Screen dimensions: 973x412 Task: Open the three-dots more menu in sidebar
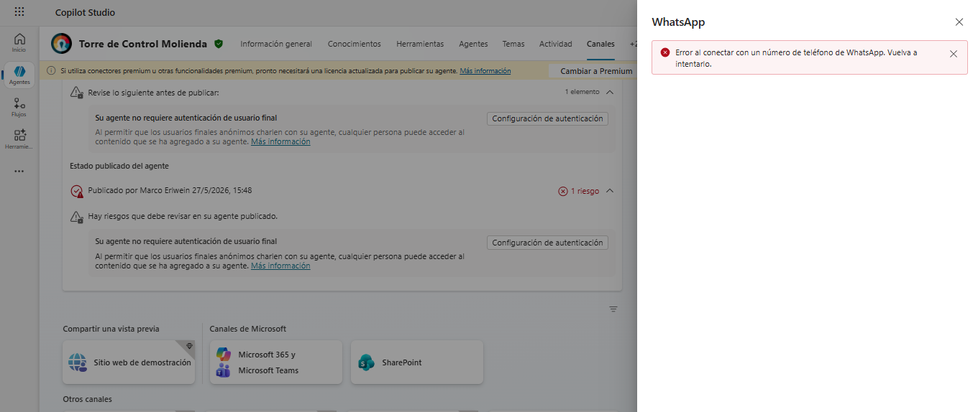[x=19, y=172]
